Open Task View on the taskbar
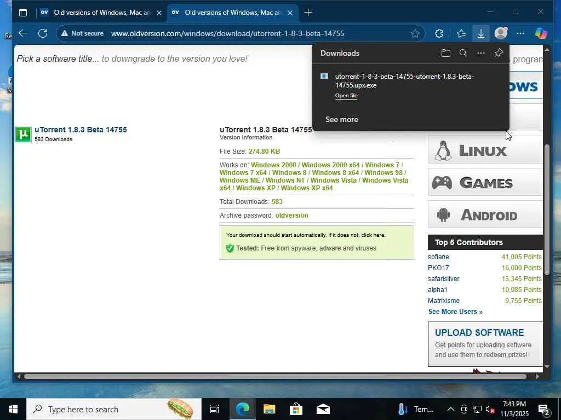This screenshot has width=561, height=420. tap(215, 409)
